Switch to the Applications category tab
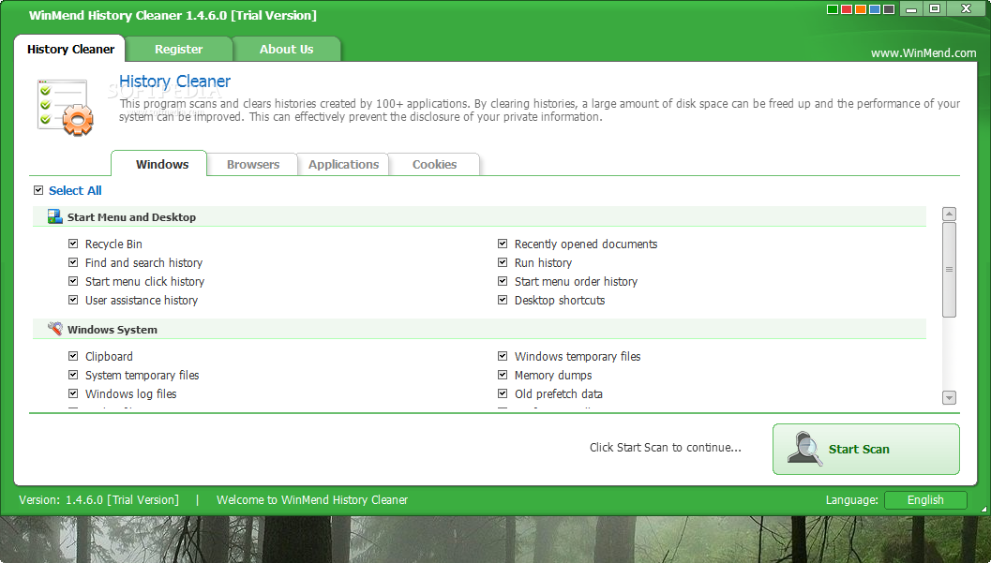Screen dimensions: 991x563 pyautogui.click(x=343, y=164)
